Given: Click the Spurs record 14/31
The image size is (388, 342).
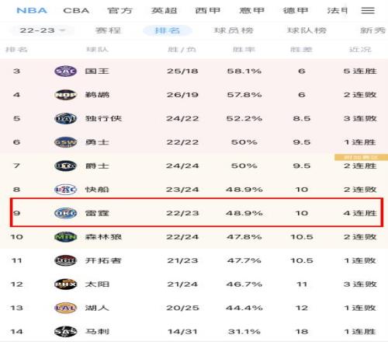Looking at the screenshot, I should click(x=182, y=332).
